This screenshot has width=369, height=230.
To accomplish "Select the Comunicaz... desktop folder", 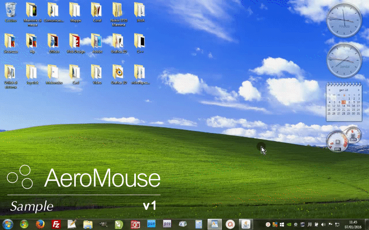I will 54,12.
